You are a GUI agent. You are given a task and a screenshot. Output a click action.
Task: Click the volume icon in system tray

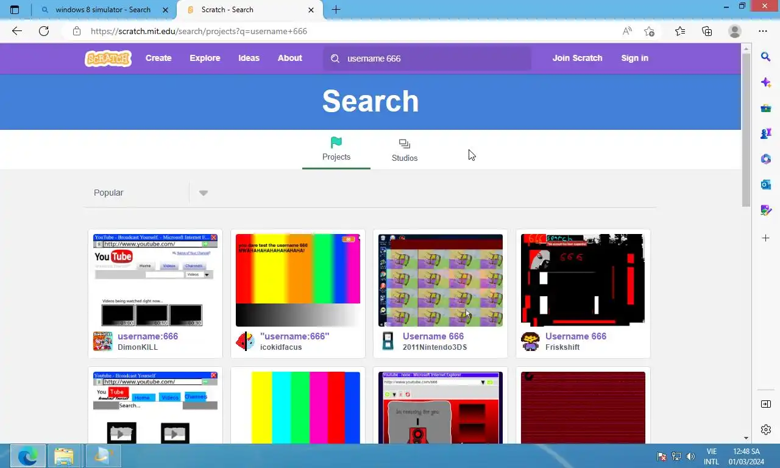(690, 456)
